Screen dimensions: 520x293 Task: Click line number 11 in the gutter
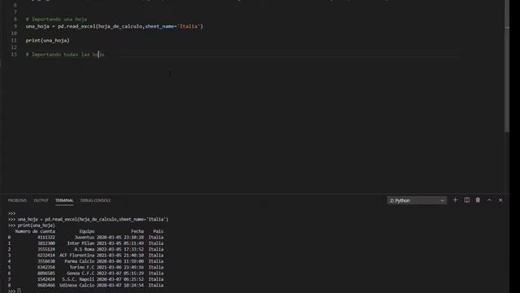[x=14, y=41]
